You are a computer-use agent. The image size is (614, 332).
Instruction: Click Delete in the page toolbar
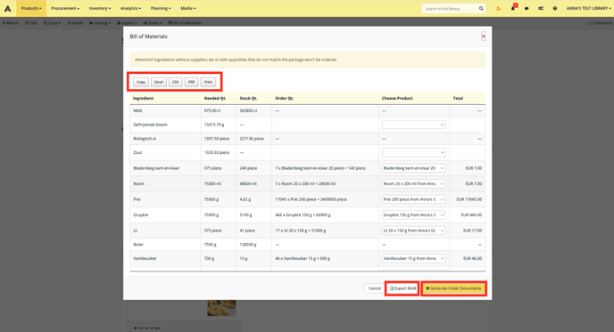tap(75, 23)
